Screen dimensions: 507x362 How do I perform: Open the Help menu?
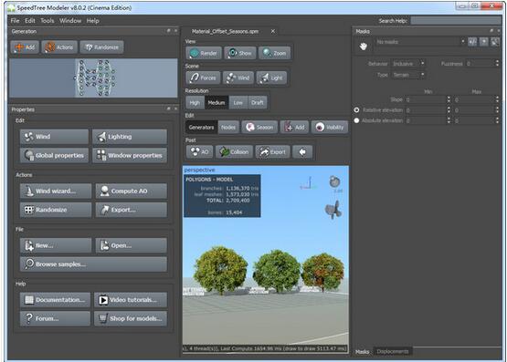pyautogui.click(x=93, y=21)
